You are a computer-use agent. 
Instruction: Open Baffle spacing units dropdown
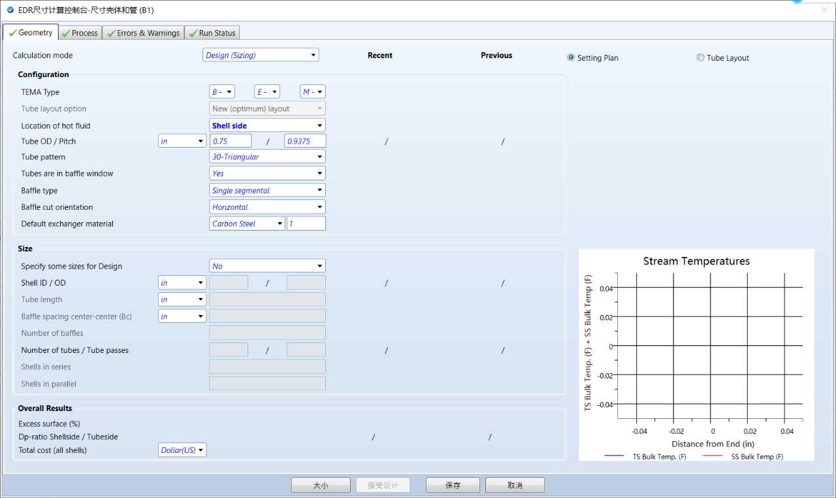click(x=182, y=316)
